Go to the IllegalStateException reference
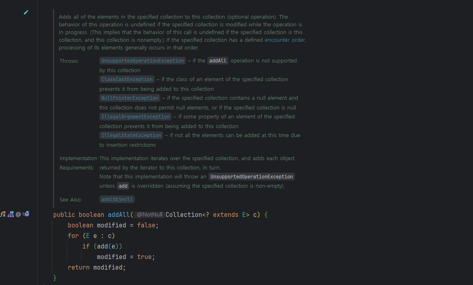The image size is (473, 285). pos(131,135)
